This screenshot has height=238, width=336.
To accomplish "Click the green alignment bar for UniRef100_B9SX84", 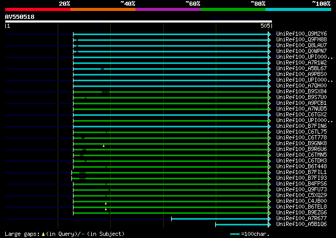I will click(x=171, y=92).
